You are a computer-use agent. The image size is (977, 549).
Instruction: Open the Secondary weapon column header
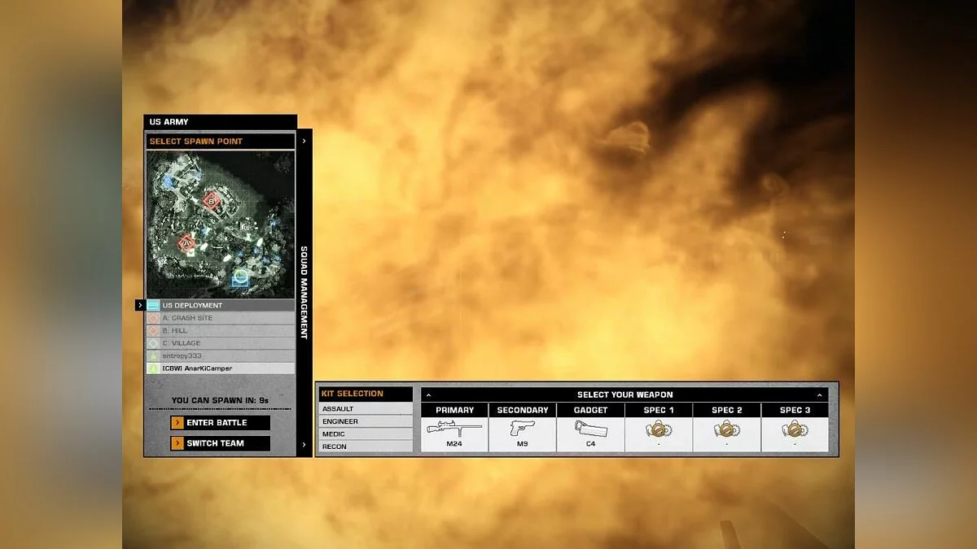523,411
